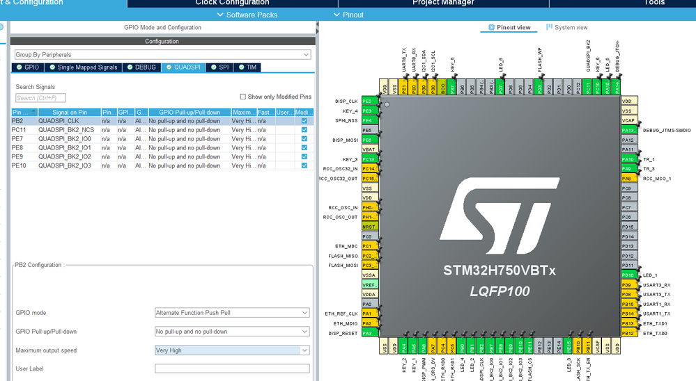Click unassigned pin PC9 on the chip
The height and width of the screenshot is (381, 696).
[629, 188]
